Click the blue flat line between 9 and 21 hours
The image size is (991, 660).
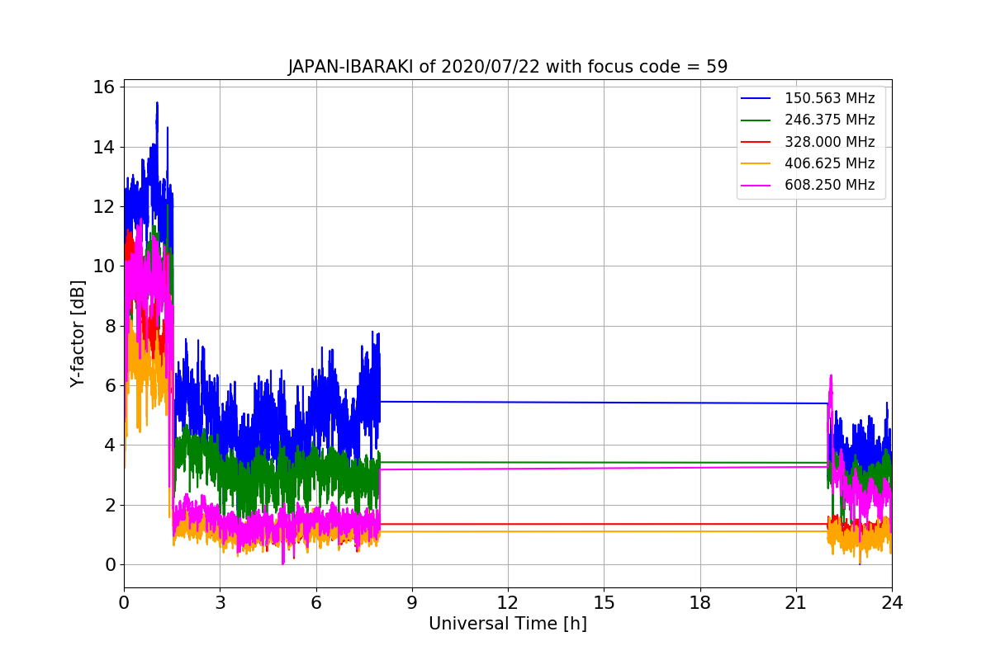coord(604,403)
